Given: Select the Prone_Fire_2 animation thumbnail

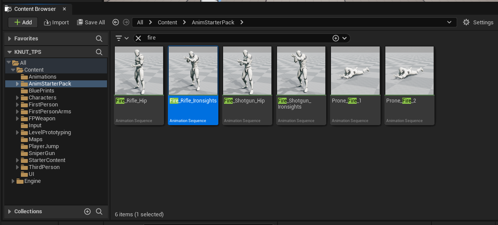Looking at the screenshot, I should pos(409,70).
